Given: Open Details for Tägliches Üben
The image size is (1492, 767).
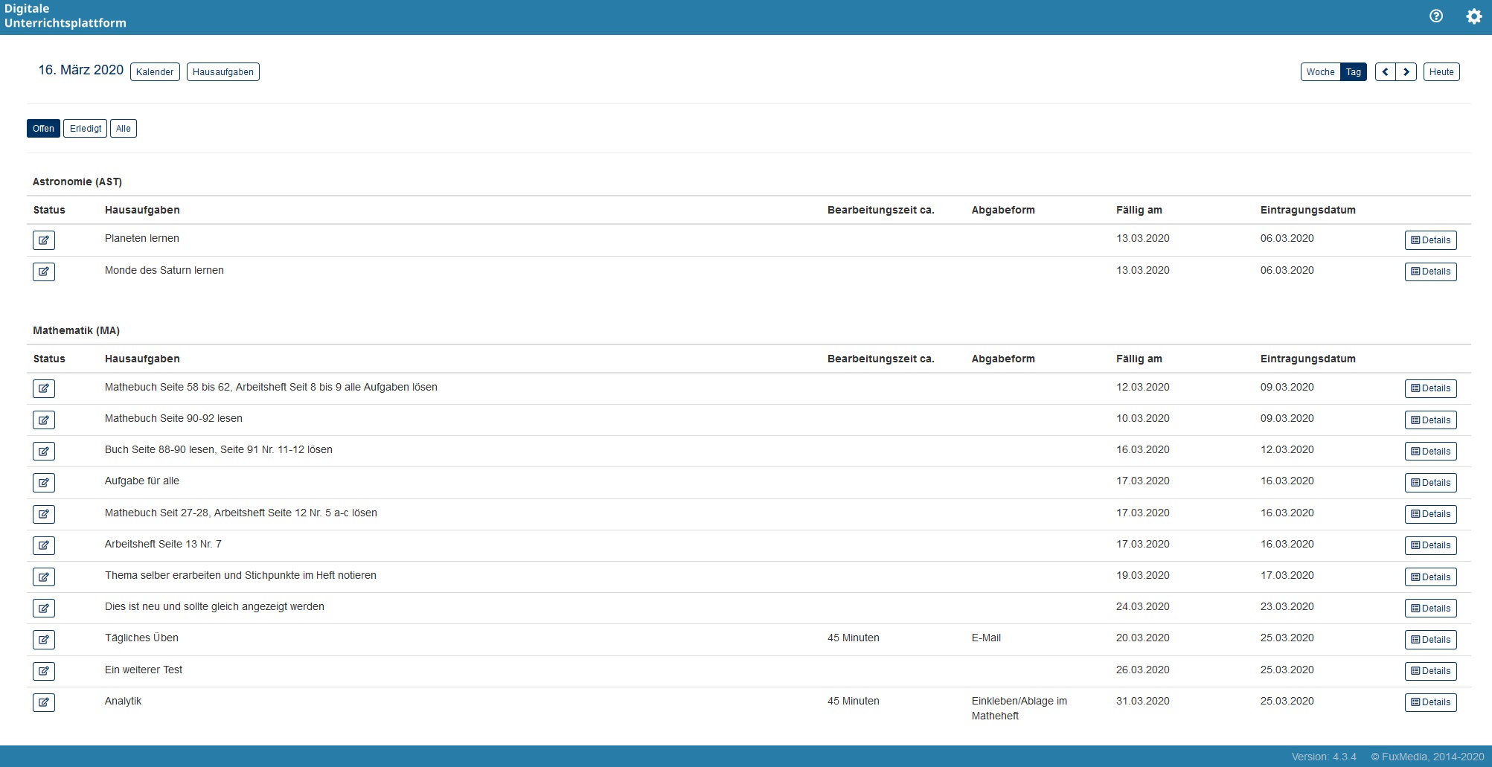Looking at the screenshot, I should (x=1430, y=640).
